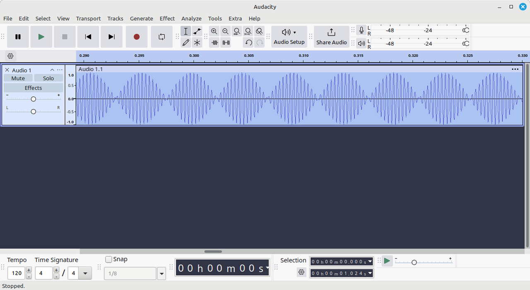This screenshot has width=530, height=290.
Task: Click the Record button
Action: 136,36
